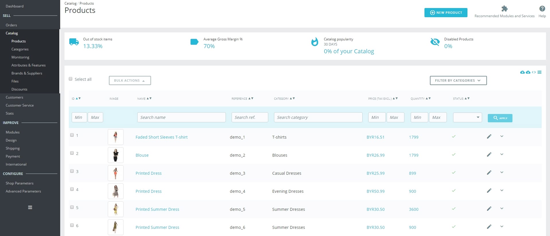
Task: Expand the Filter by Categories dropdown
Action: click(458, 80)
